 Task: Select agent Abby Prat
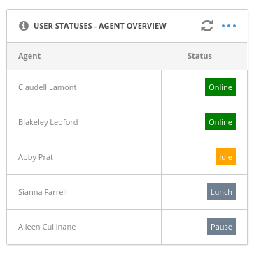pyautogui.click(x=36, y=157)
